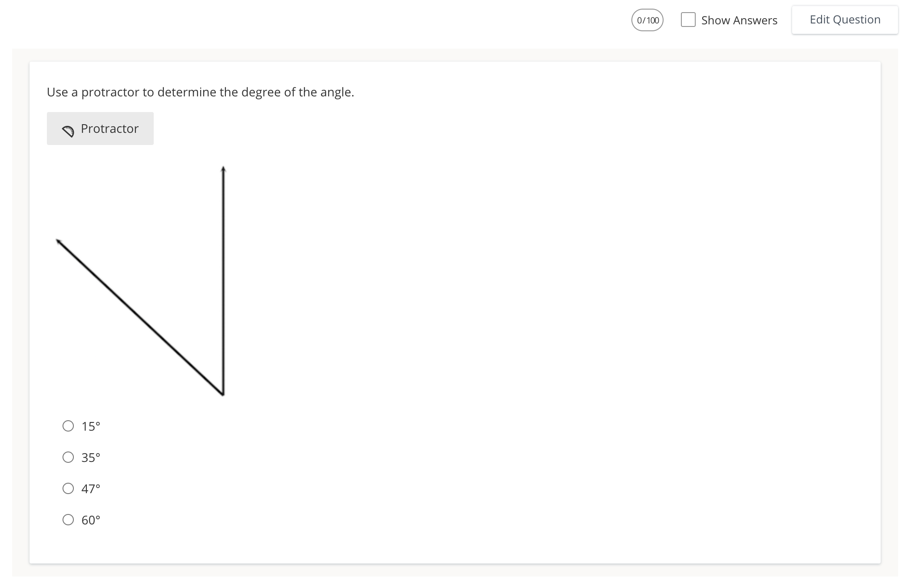Click the 35° answer label text

click(91, 458)
